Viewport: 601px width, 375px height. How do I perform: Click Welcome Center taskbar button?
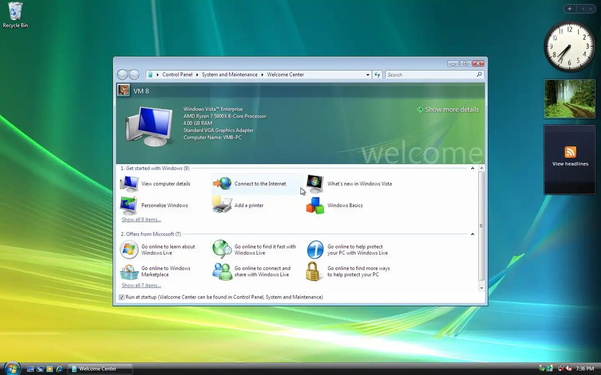point(100,369)
